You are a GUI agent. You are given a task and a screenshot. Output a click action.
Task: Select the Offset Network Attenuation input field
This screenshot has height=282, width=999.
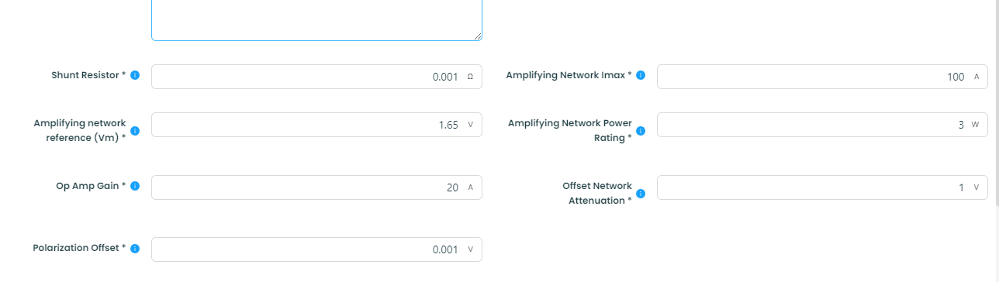click(x=822, y=187)
